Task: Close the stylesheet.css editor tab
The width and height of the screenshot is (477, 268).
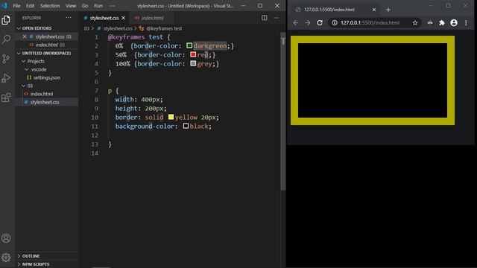Action: (124, 18)
